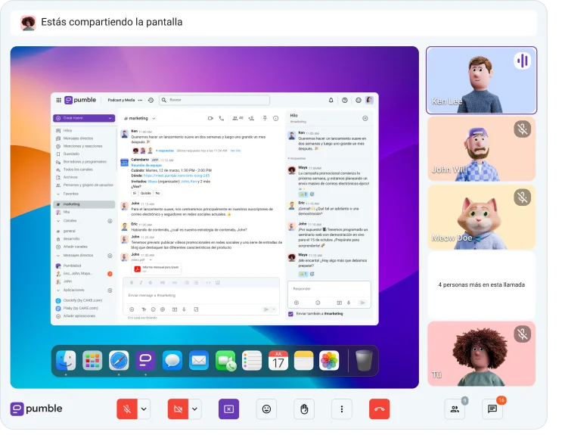The image size is (562, 435).
Task: Collapse the Canales section chevron
Action: [x=58, y=221]
